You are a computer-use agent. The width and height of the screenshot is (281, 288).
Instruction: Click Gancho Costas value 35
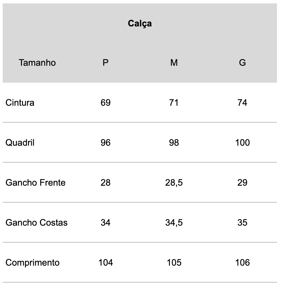242,223
